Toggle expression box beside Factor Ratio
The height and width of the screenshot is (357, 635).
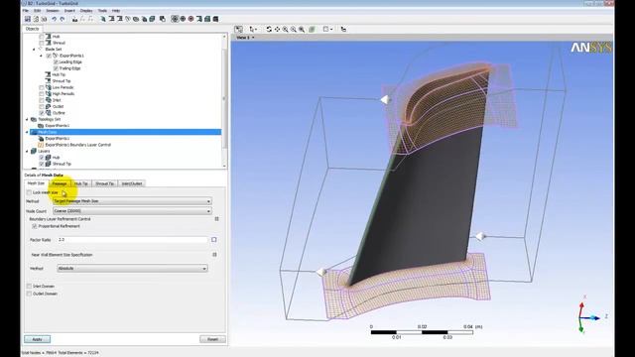(x=214, y=240)
